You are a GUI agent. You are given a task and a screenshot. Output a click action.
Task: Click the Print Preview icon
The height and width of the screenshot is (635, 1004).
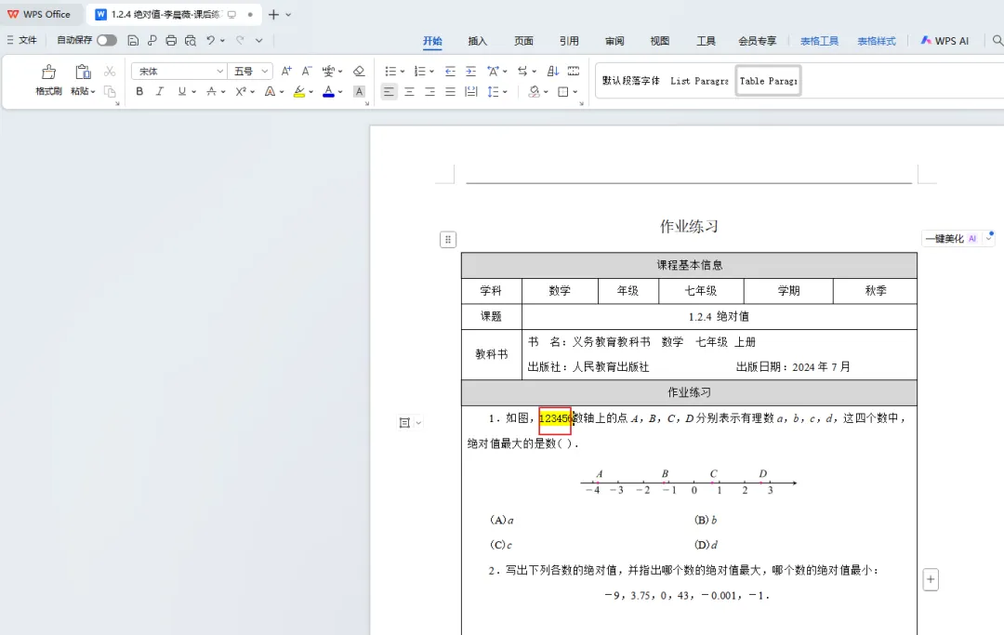(191, 40)
